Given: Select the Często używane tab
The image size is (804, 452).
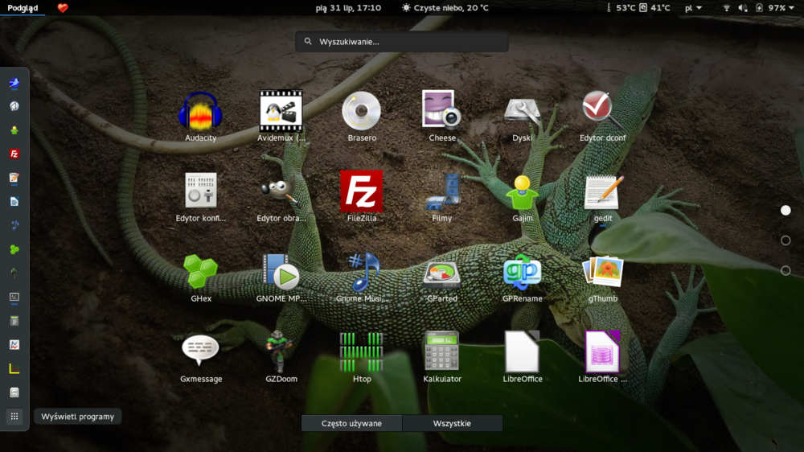Looking at the screenshot, I should (351, 423).
